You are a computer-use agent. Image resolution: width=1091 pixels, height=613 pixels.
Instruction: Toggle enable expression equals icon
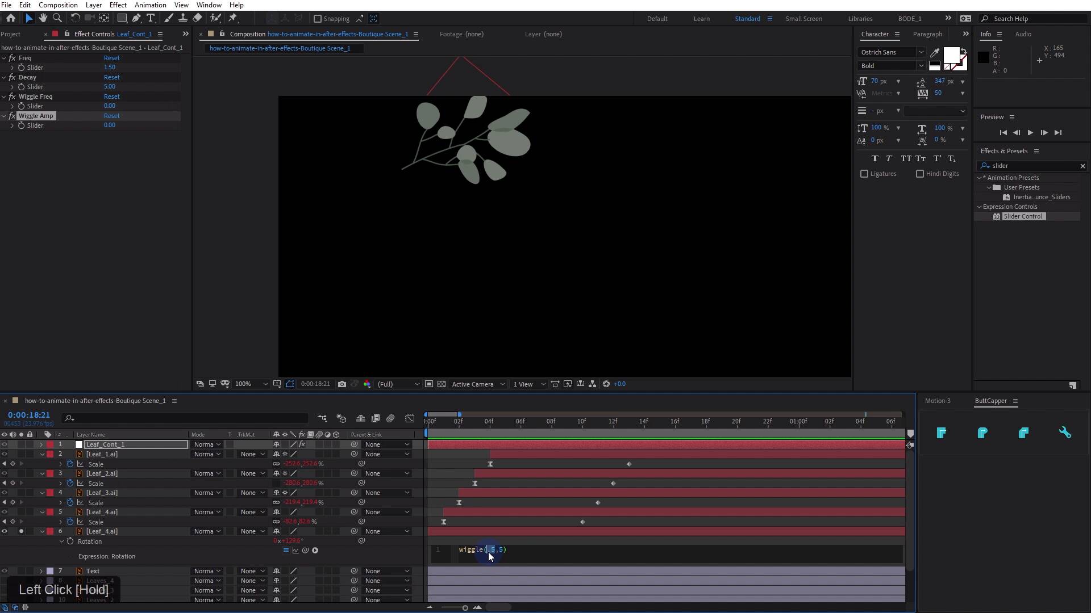pos(286,550)
